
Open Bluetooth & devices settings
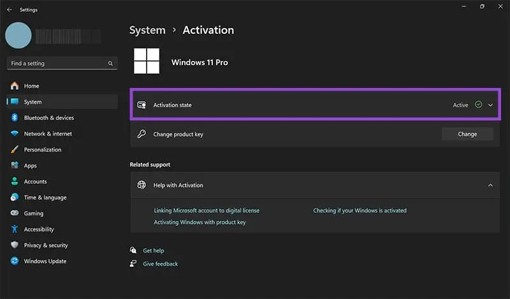pyautogui.click(x=62, y=118)
